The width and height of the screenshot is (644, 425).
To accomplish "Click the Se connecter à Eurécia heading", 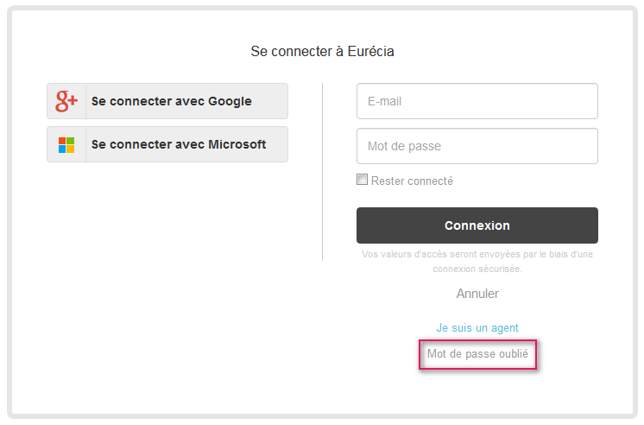I will [322, 51].
